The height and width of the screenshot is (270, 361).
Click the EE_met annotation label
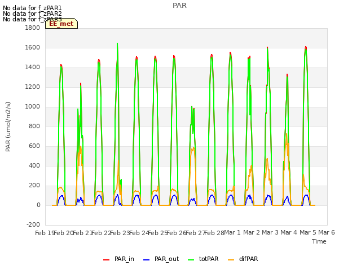[61, 24]
